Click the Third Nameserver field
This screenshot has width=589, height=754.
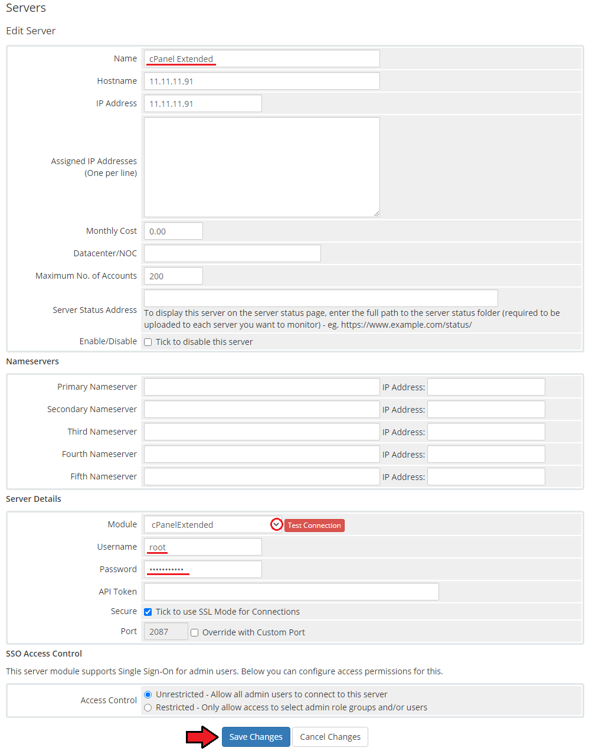click(x=261, y=432)
